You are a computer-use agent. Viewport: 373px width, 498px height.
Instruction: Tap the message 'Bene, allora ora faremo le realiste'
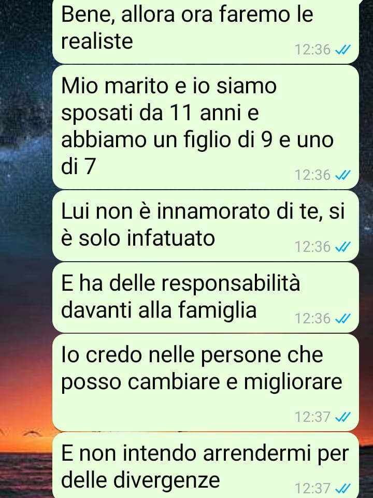point(205,31)
